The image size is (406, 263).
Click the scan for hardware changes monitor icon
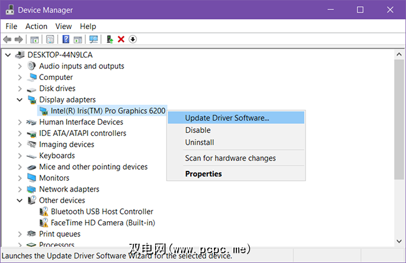point(93,39)
